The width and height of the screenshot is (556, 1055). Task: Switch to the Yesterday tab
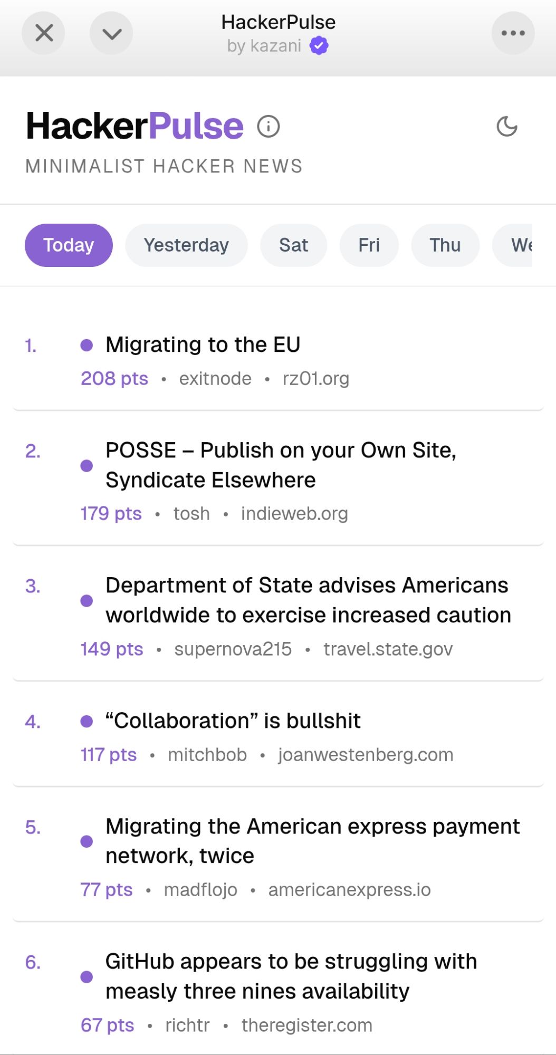click(x=186, y=245)
